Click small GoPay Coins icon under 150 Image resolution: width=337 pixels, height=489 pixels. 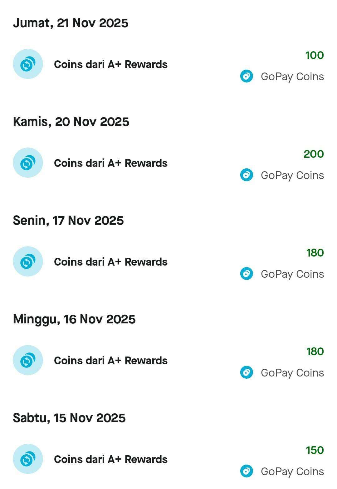click(x=247, y=472)
